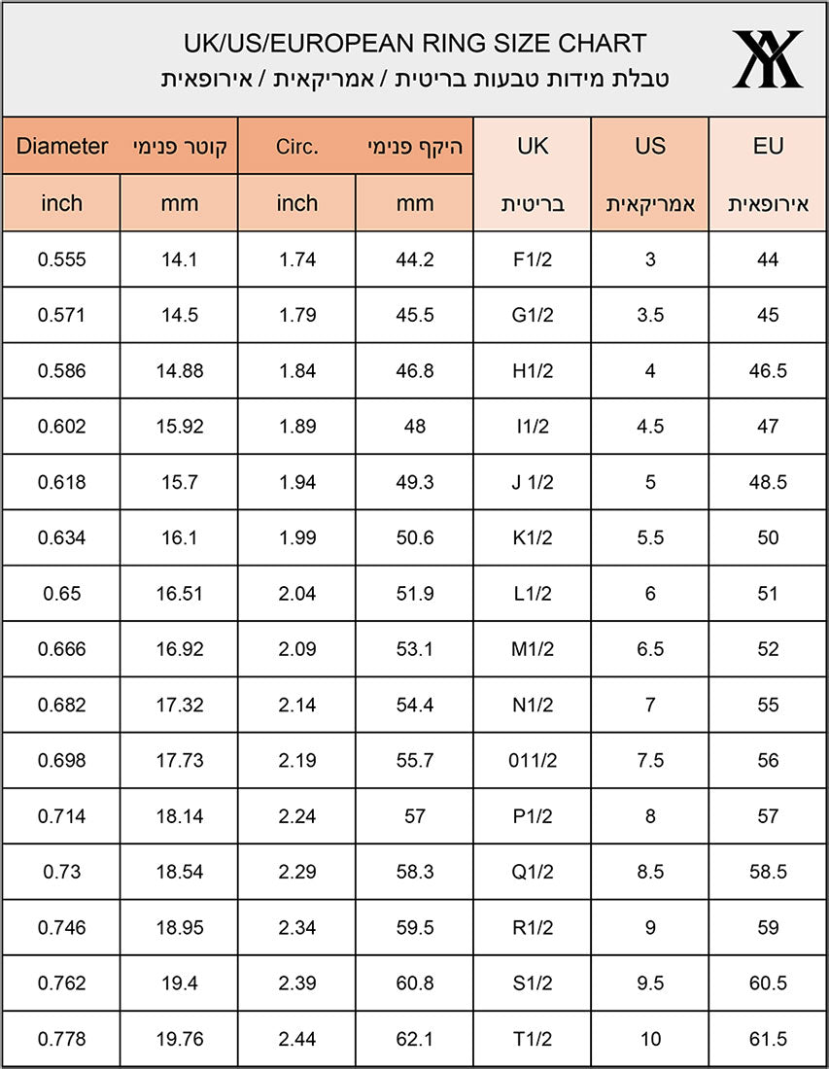The height and width of the screenshot is (1069, 829).
Task: Click the UK column header
Action: (x=533, y=147)
